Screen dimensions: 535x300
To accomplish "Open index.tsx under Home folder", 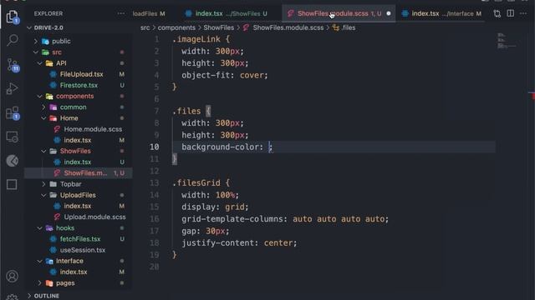I will tap(78, 140).
